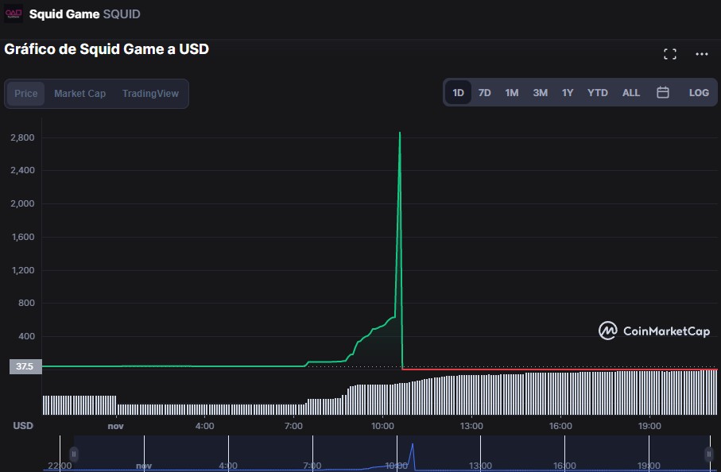Open the calendar date range picker

662,93
